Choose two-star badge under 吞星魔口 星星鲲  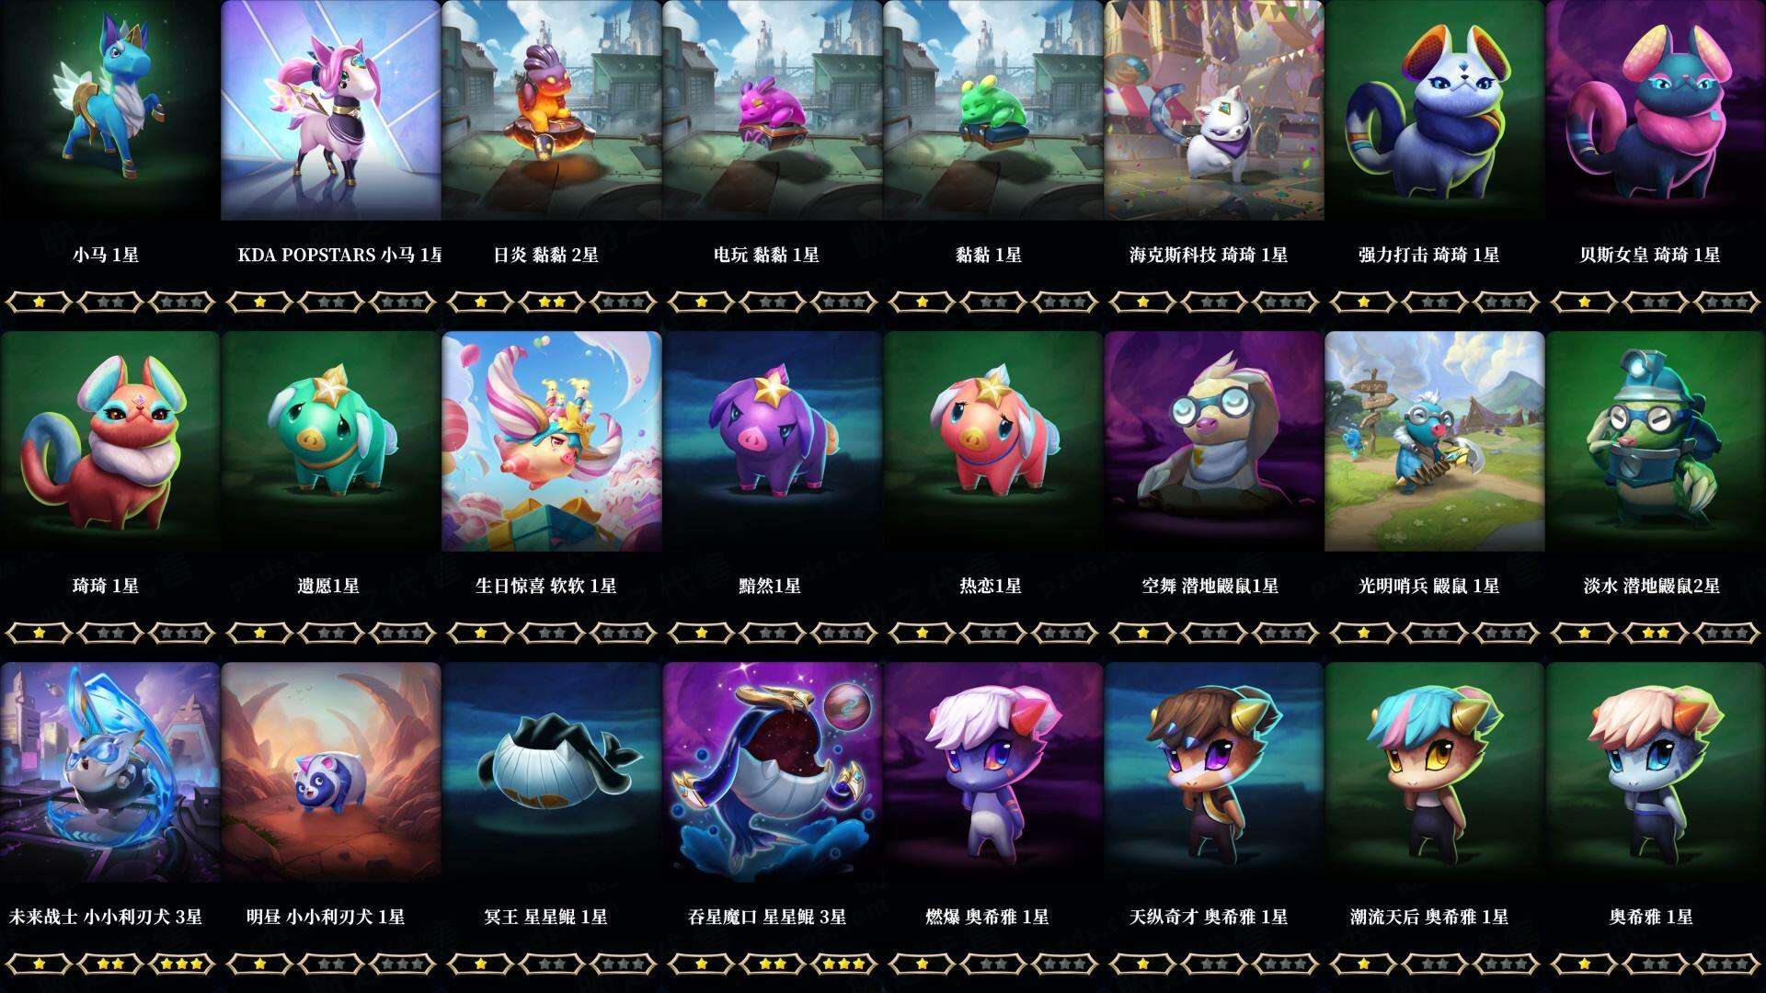773,964
